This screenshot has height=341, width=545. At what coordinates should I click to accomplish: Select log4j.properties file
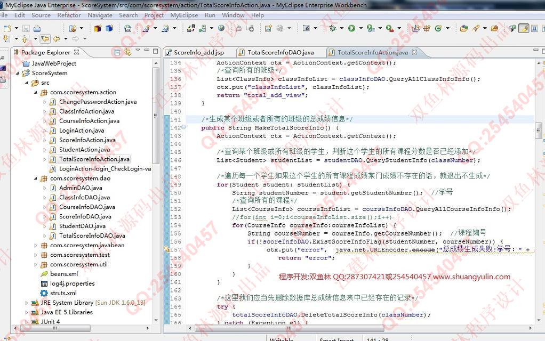coord(72,283)
